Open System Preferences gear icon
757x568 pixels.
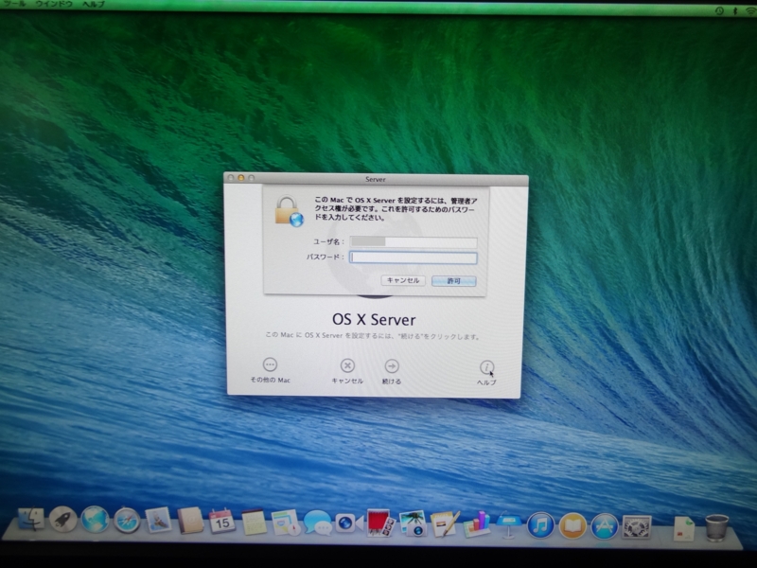coord(637,526)
